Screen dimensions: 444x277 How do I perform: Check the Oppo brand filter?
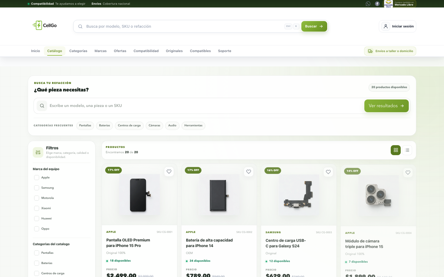[x=37, y=229]
